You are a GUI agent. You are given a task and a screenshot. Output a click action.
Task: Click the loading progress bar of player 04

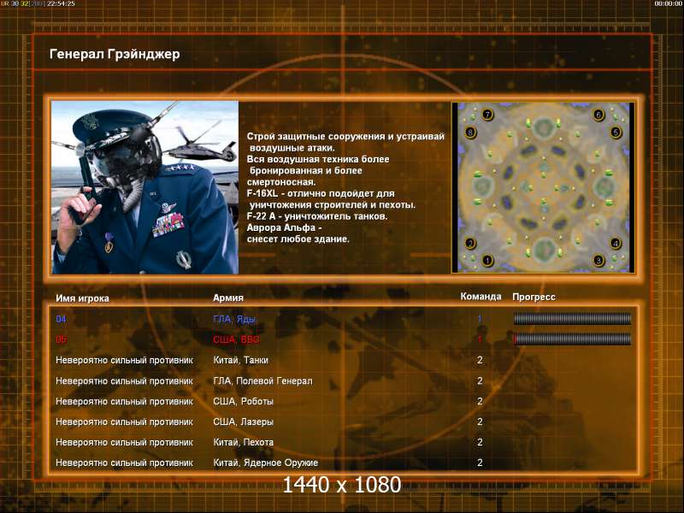pos(572,319)
